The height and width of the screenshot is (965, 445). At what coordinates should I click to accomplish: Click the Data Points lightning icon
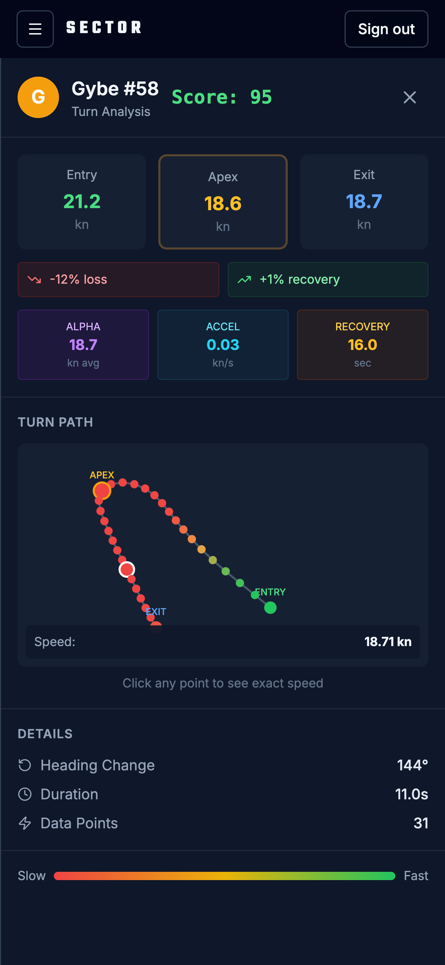click(25, 823)
